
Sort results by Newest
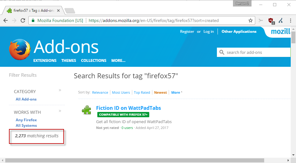point(160,92)
